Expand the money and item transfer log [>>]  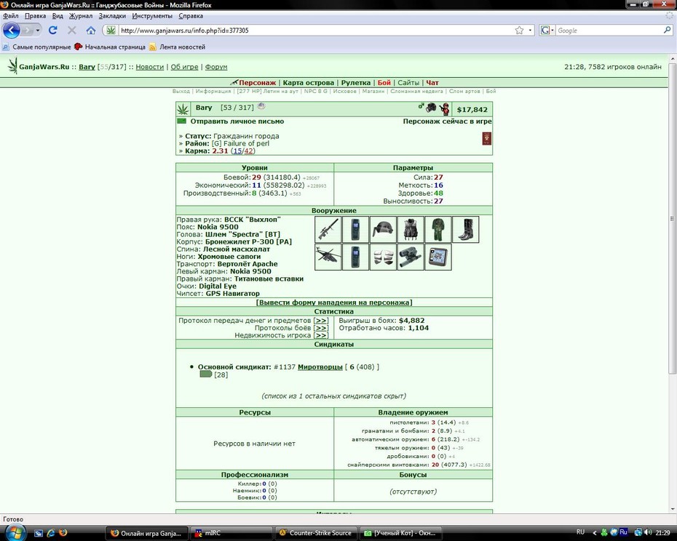(321, 321)
